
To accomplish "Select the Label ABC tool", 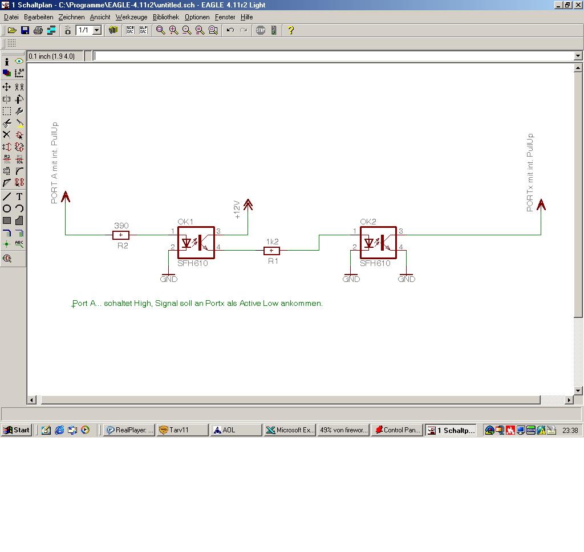I will point(19,244).
